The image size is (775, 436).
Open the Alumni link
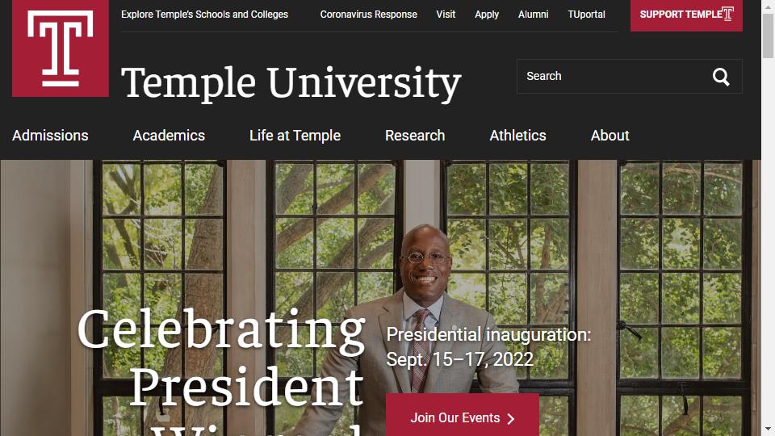click(534, 15)
